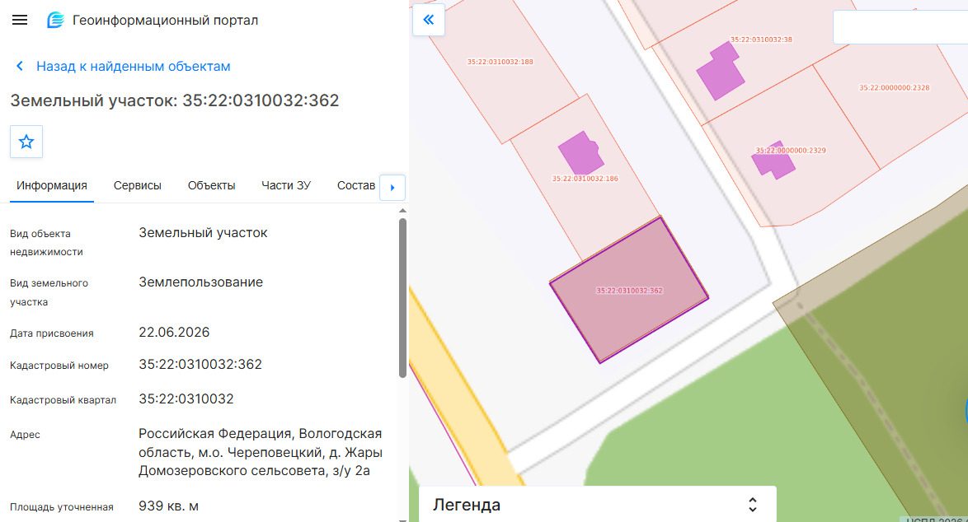Click the value Землепользование
This screenshot has height=522, width=968.
[x=200, y=282]
